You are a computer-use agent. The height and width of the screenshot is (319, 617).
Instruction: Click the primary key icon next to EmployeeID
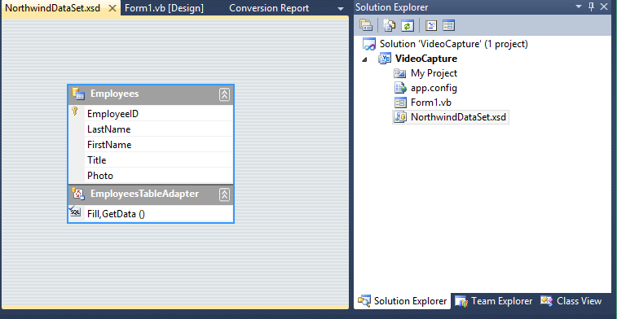coord(75,111)
